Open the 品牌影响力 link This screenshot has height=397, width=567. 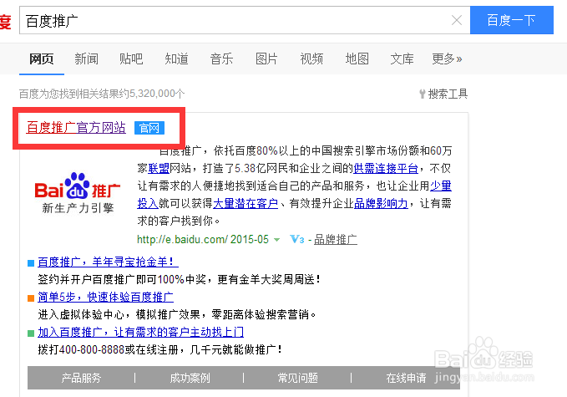(x=381, y=203)
